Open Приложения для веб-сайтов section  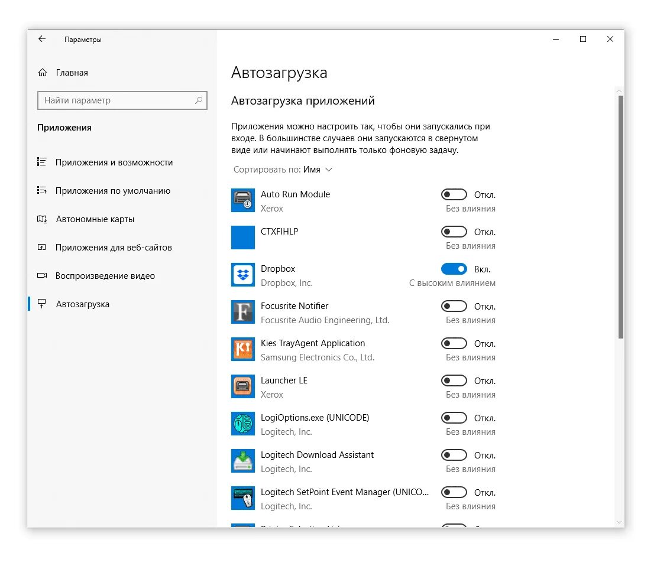pos(122,248)
